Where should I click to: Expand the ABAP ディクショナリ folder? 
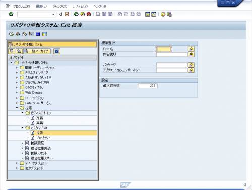point(17,78)
